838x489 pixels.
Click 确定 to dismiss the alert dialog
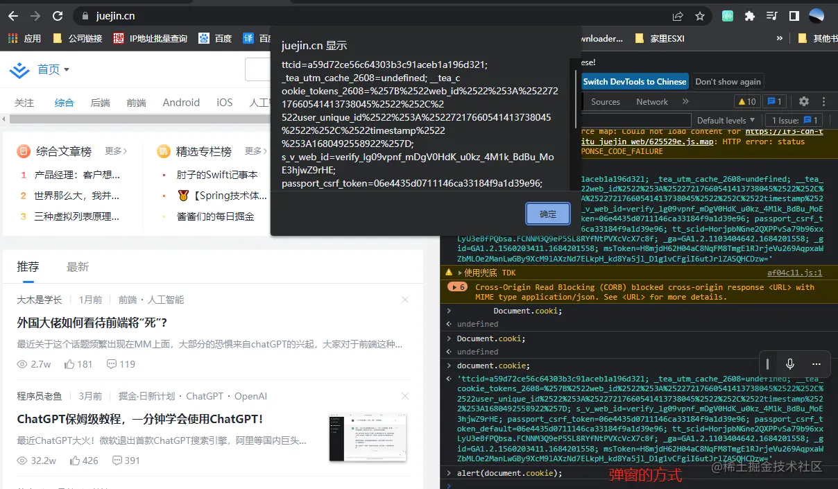547,214
